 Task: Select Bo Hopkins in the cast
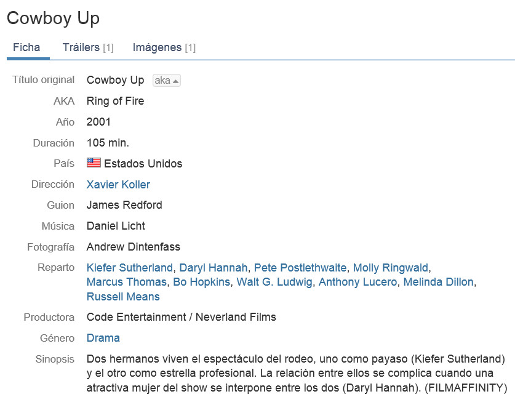202,282
